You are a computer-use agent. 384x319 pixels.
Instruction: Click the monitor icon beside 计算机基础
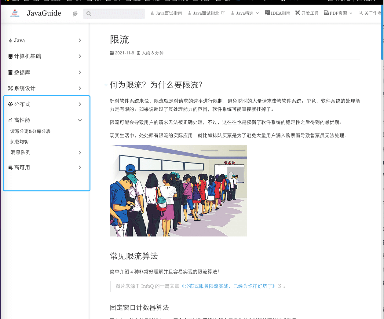click(10, 56)
